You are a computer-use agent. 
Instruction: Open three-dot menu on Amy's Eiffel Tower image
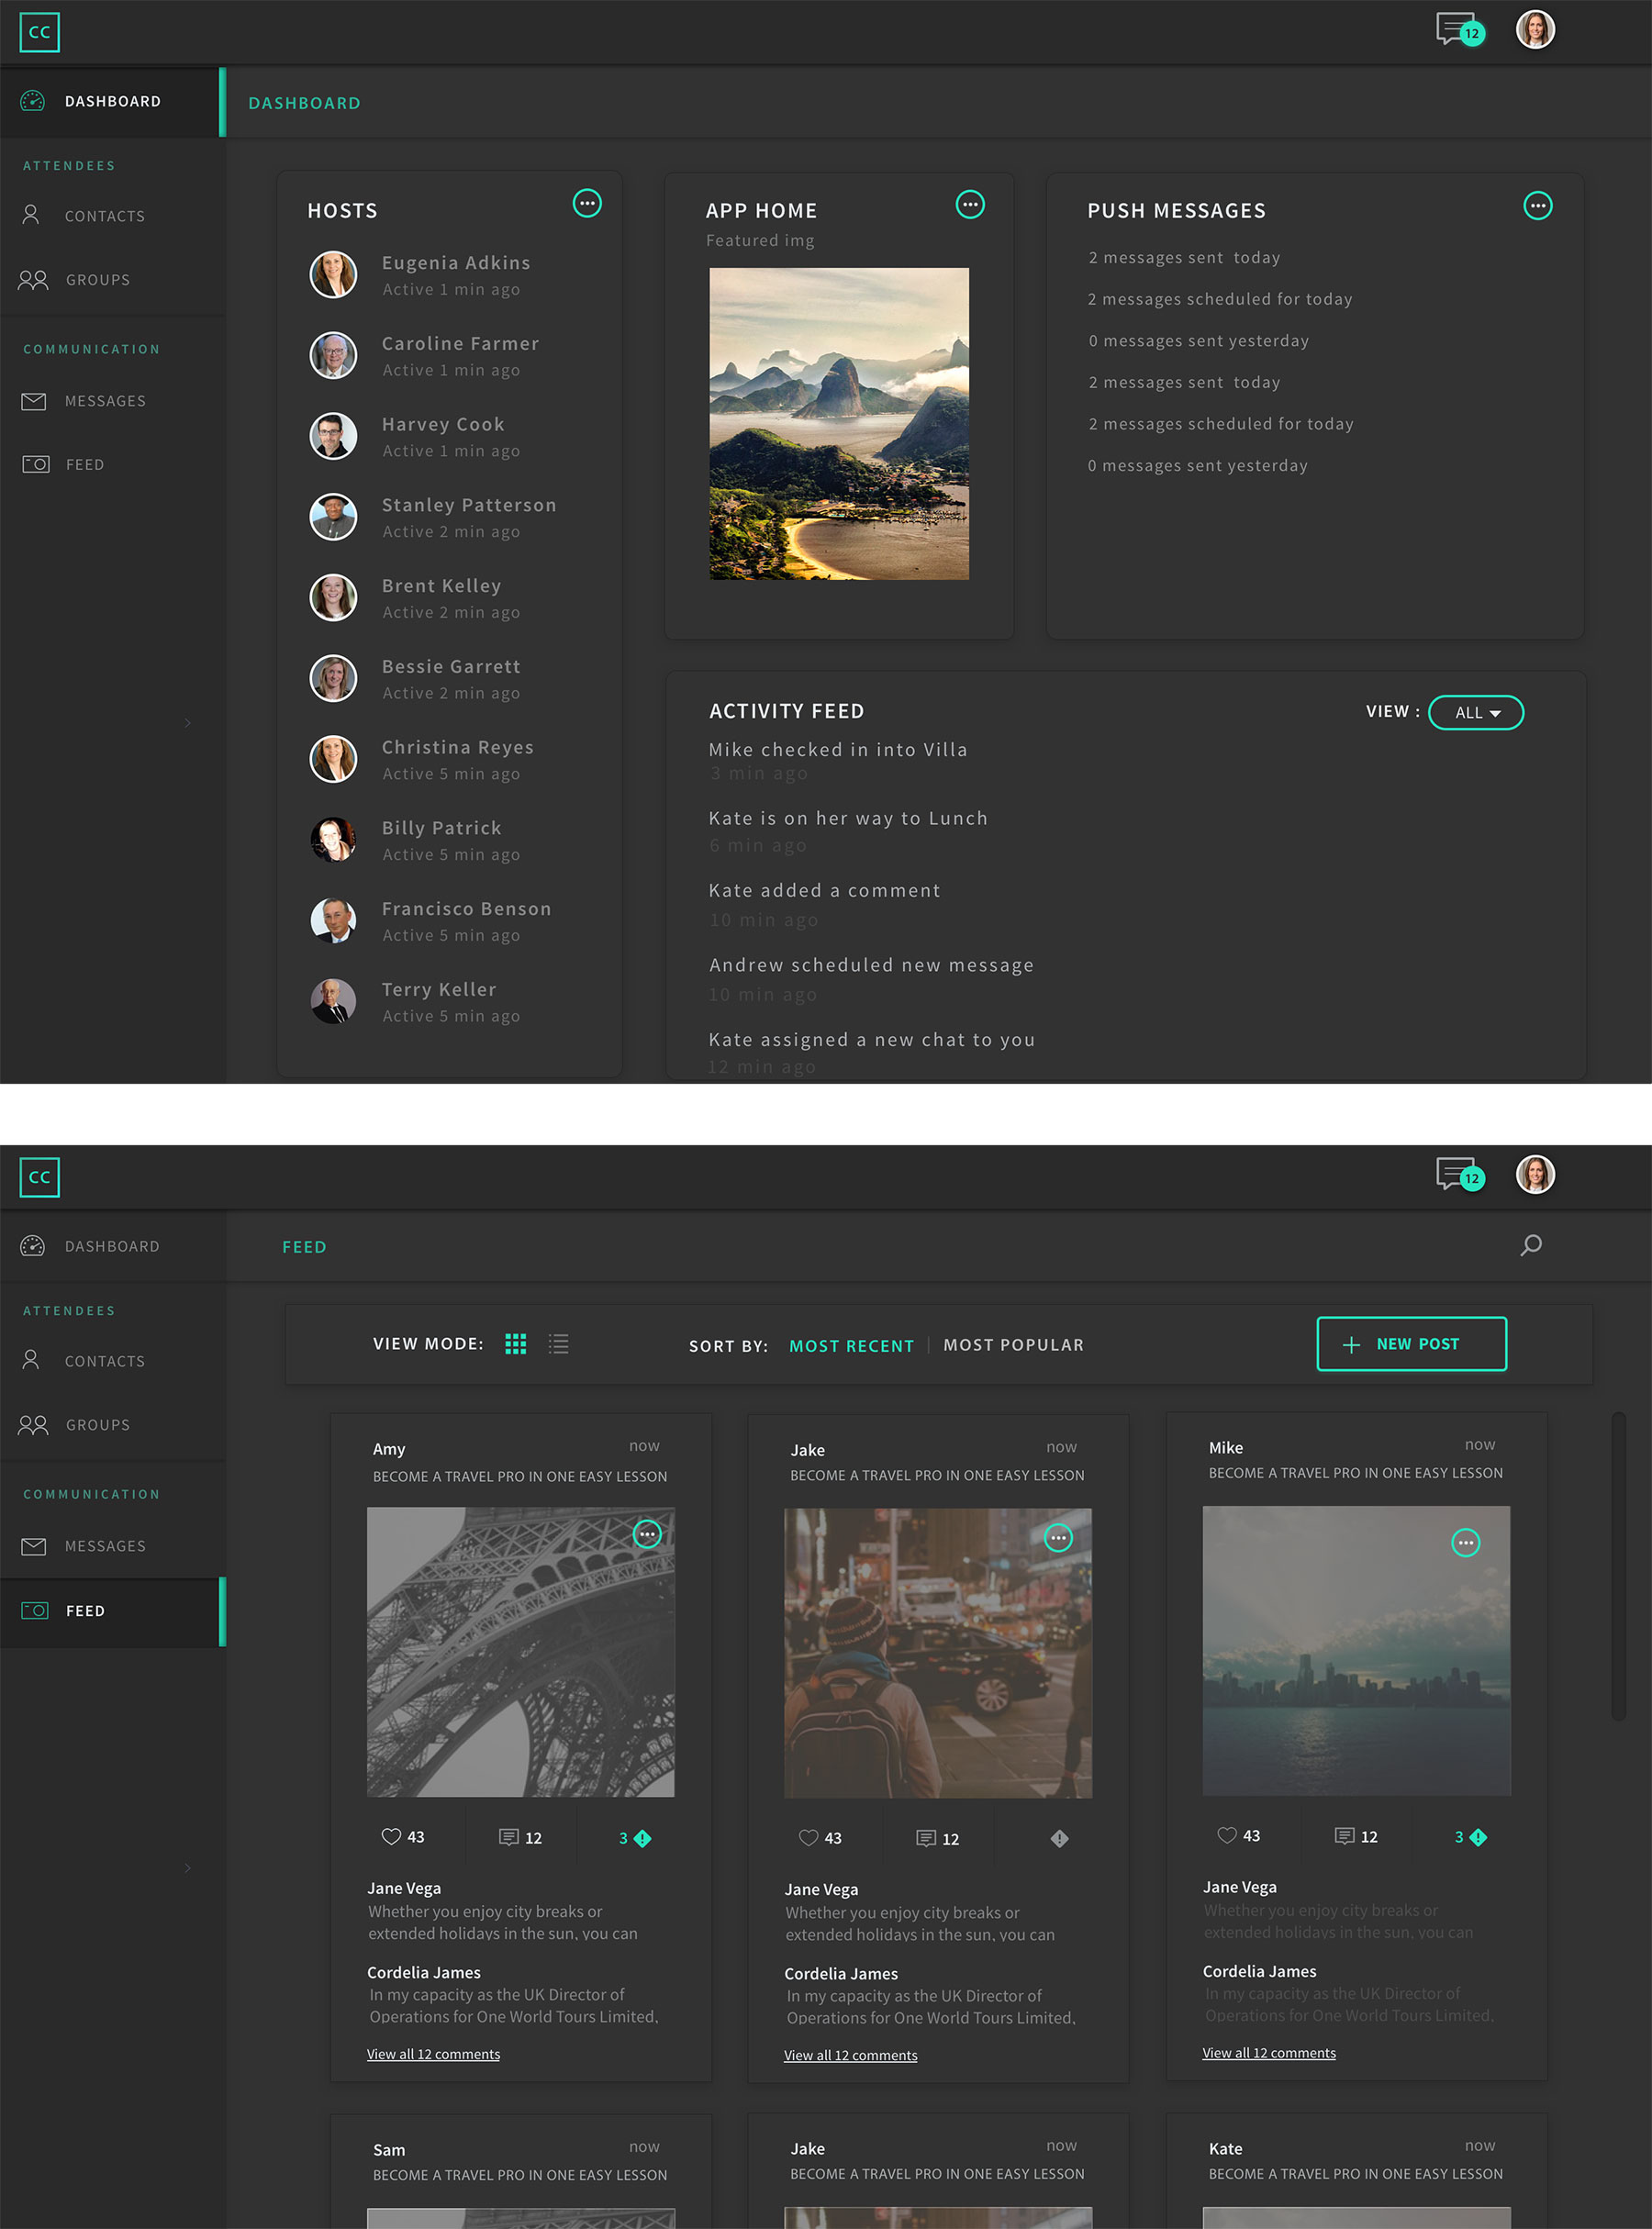pos(647,1534)
